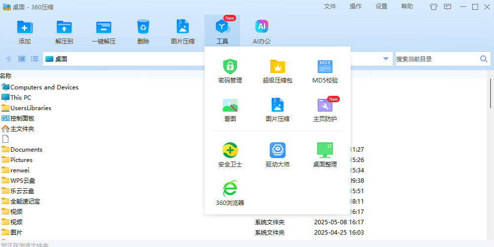This screenshot has width=494, height=247.
Task: Launch 超级压缩包 from tools panel
Action: (277, 71)
